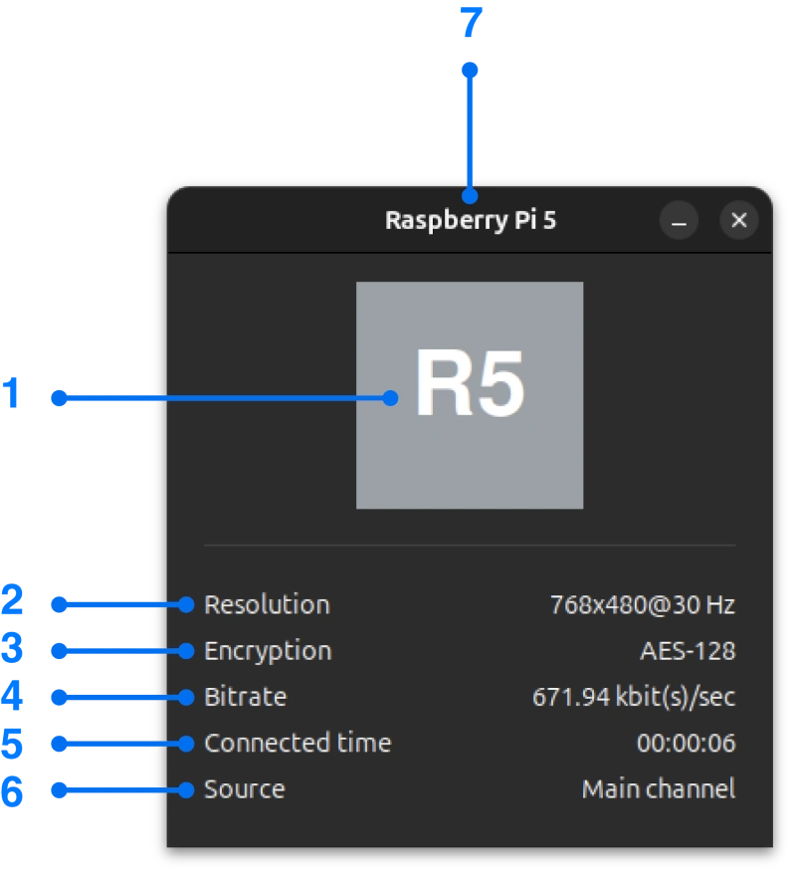Screen dimensions: 796x876
Task: Click the 768x480@30 Hz resolution value
Action: pos(643,604)
